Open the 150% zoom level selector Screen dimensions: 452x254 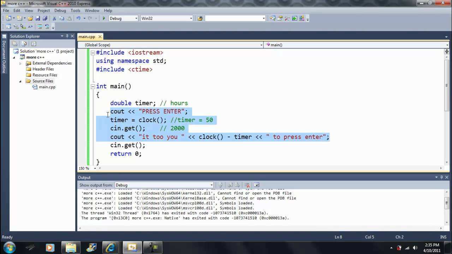[95, 169]
